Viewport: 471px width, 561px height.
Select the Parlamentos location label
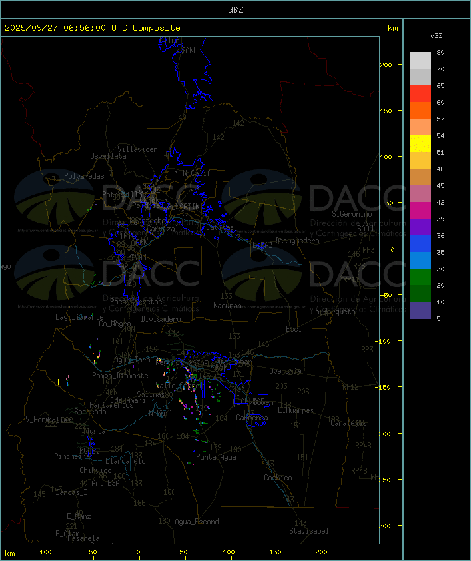[x=111, y=405]
